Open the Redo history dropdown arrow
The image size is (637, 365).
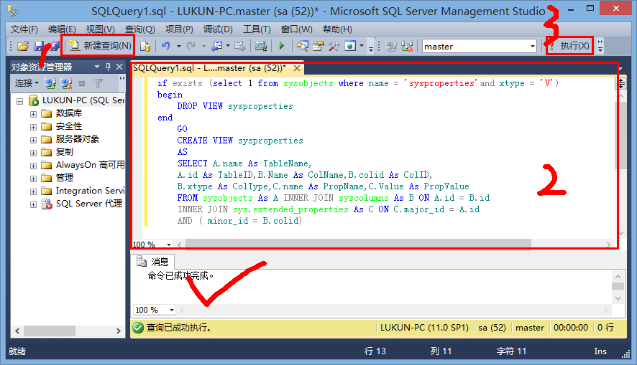pyautogui.click(x=204, y=46)
